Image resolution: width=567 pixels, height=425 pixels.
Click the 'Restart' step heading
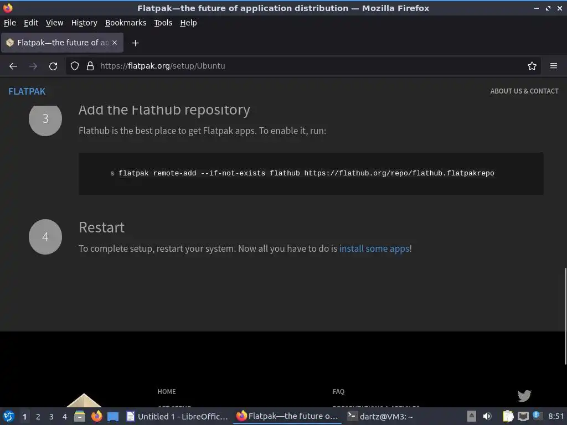(102, 227)
